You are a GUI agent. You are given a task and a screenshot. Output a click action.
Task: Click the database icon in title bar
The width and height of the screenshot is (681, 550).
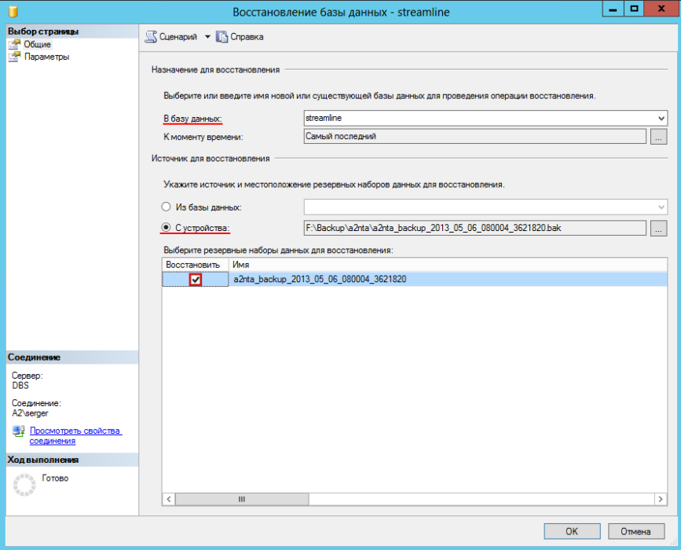[x=13, y=11]
